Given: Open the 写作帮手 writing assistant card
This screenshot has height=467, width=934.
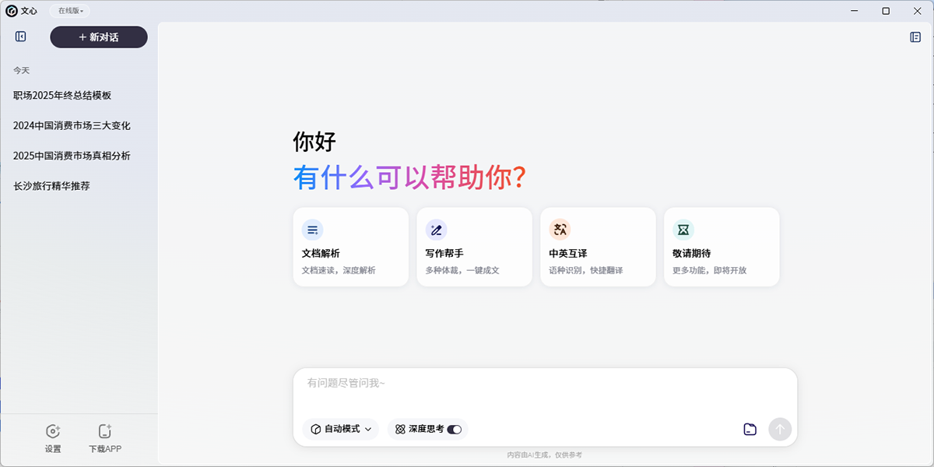Looking at the screenshot, I should pos(474,247).
